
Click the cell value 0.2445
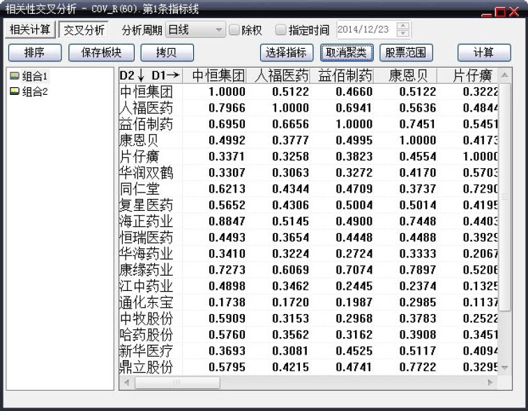[354, 286]
